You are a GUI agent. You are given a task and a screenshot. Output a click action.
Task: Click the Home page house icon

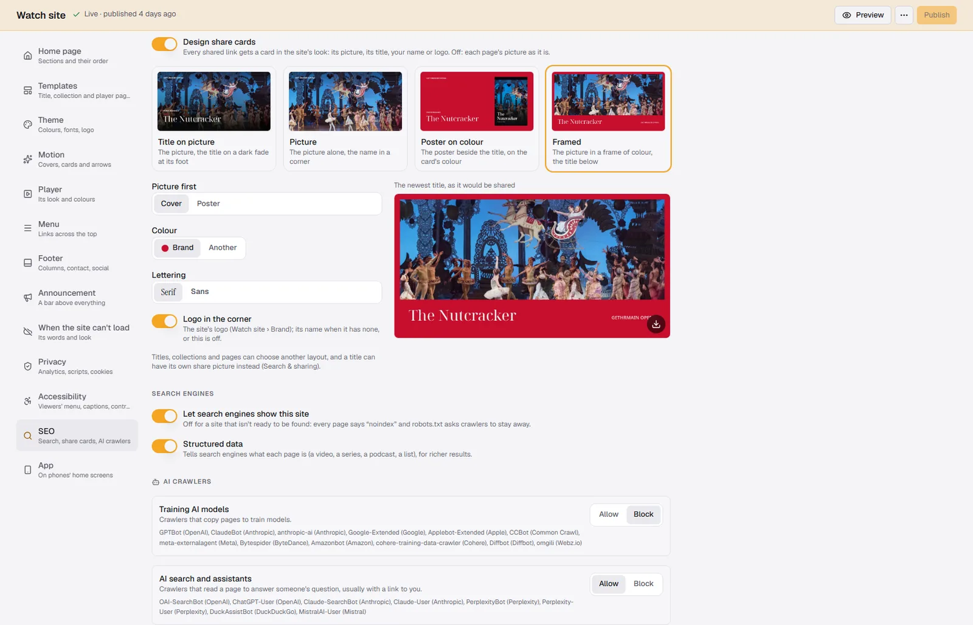coord(27,56)
